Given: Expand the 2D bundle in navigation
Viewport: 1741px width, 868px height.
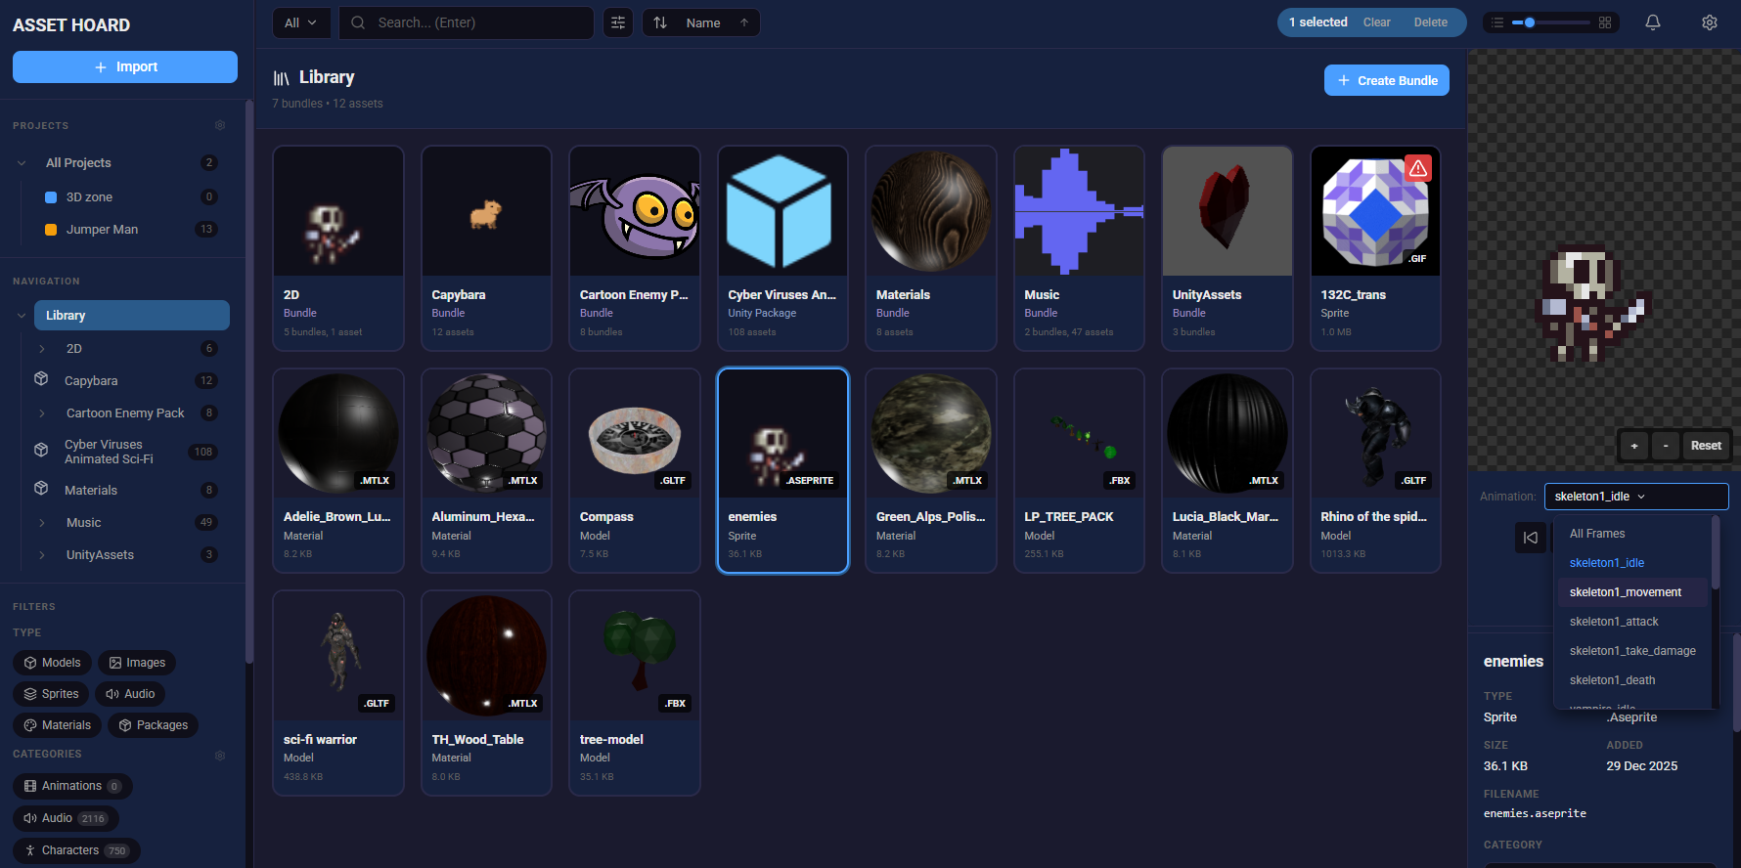Looking at the screenshot, I should click(x=42, y=349).
